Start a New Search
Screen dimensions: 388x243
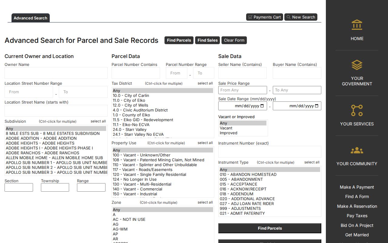[x=301, y=17]
